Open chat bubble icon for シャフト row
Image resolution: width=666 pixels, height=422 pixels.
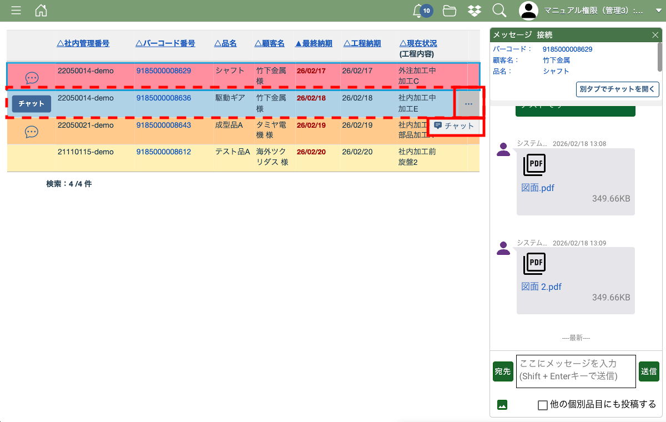pos(32,78)
